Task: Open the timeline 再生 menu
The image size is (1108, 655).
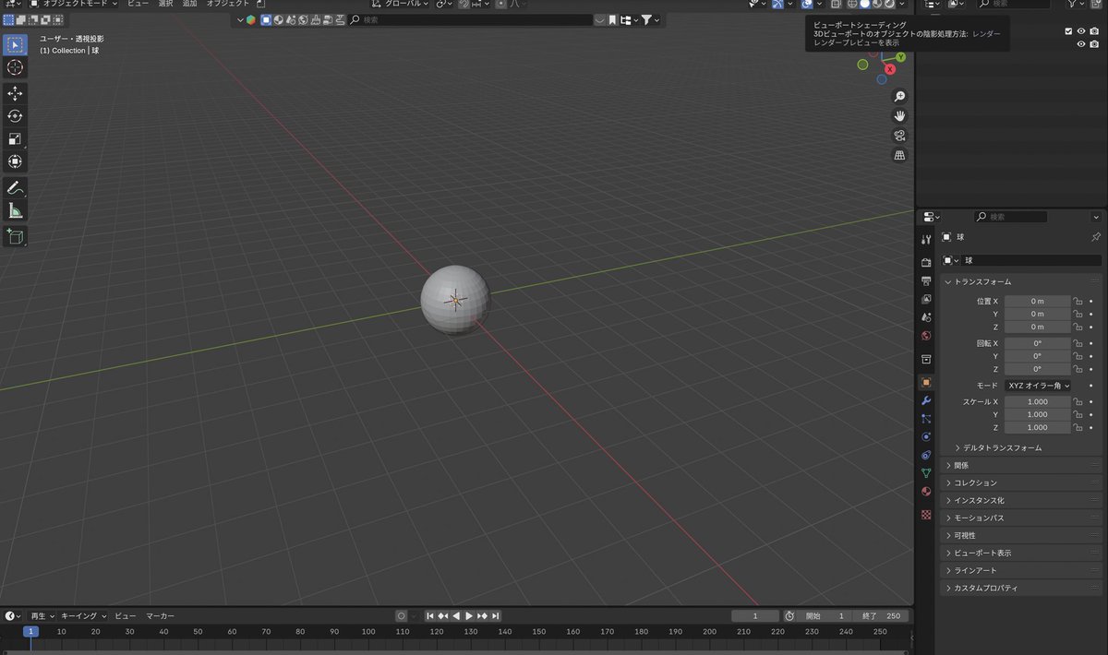Action: coord(42,615)
